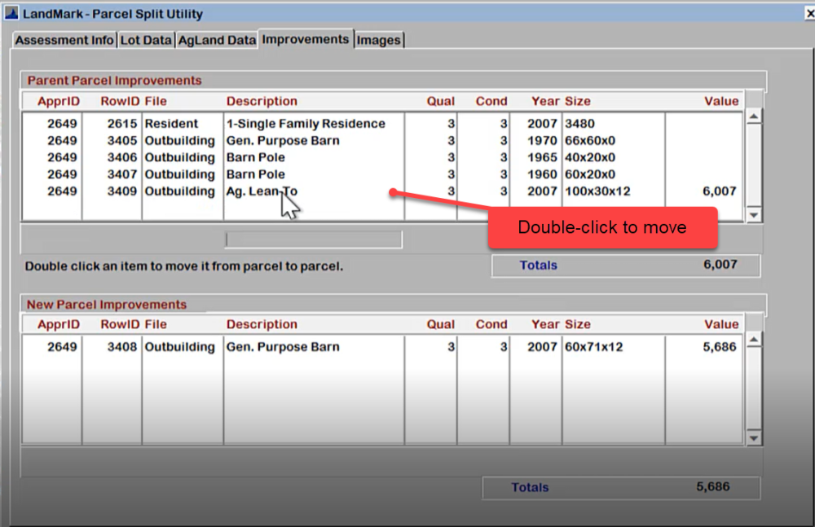815x527 pixels.
Task: Click the Resident file cell
Action: click(x=171, y=124)
